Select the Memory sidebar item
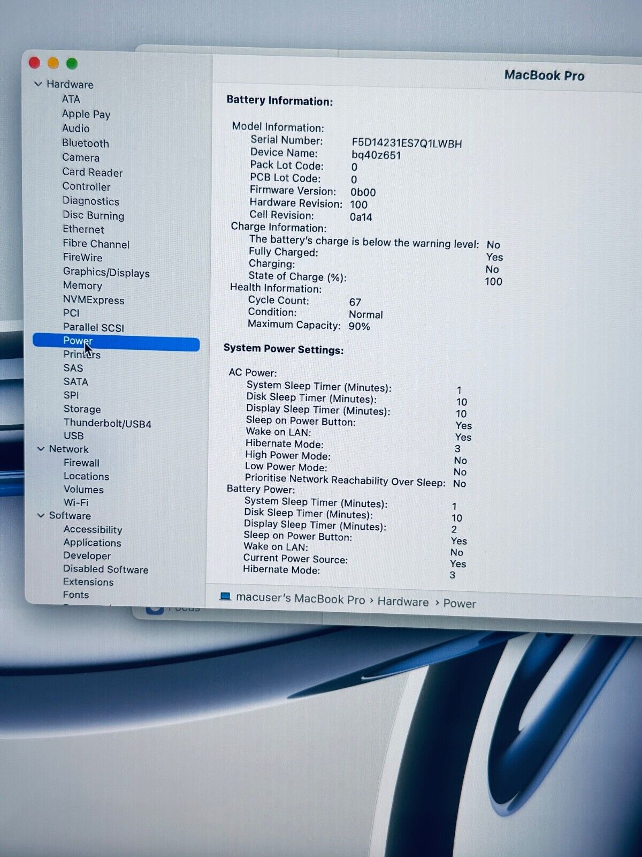The width and height of the screenshot is (642, 857). [x=82, y=285]
